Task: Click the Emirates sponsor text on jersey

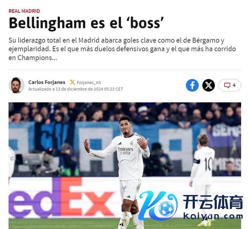Action: (125, 149)
